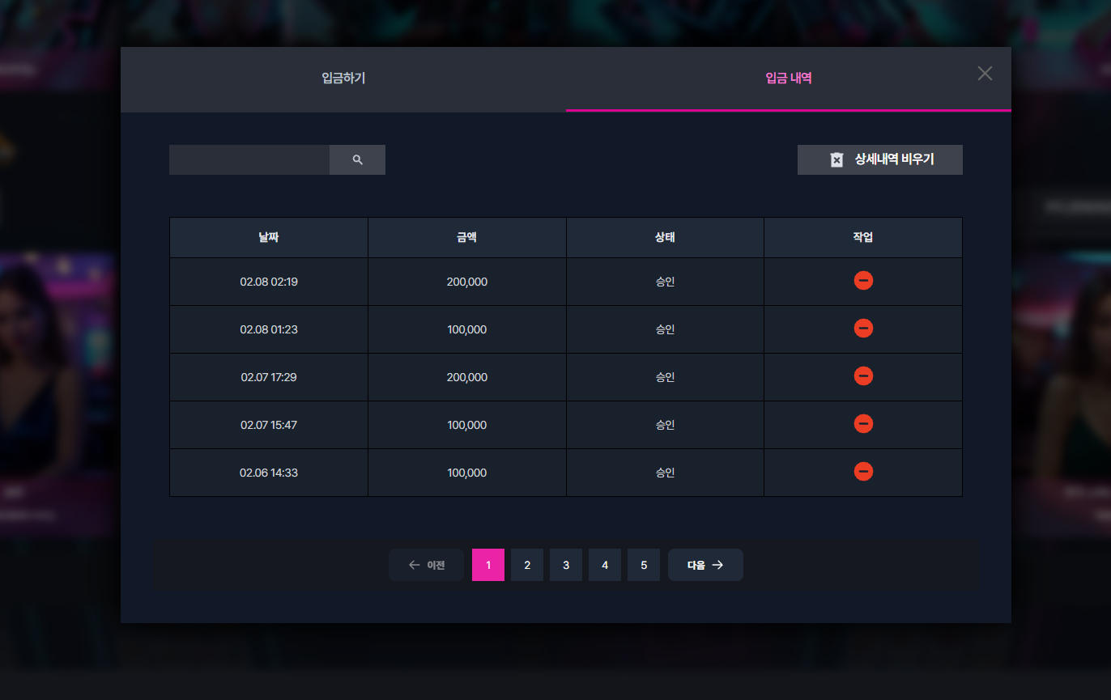Switch to the 입금하기 tab
The height and width of the screenshot is (700, 1111).
pos(343,78)
